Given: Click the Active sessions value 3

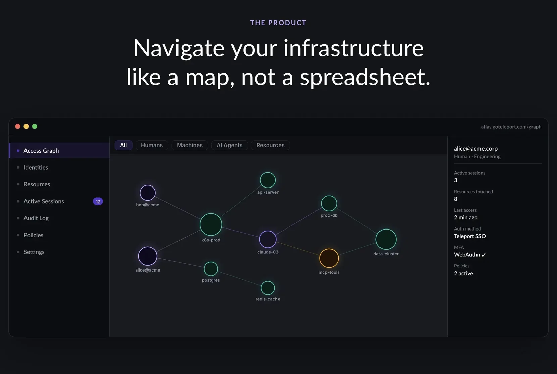Looking at the screenshot, I should 456,180.
